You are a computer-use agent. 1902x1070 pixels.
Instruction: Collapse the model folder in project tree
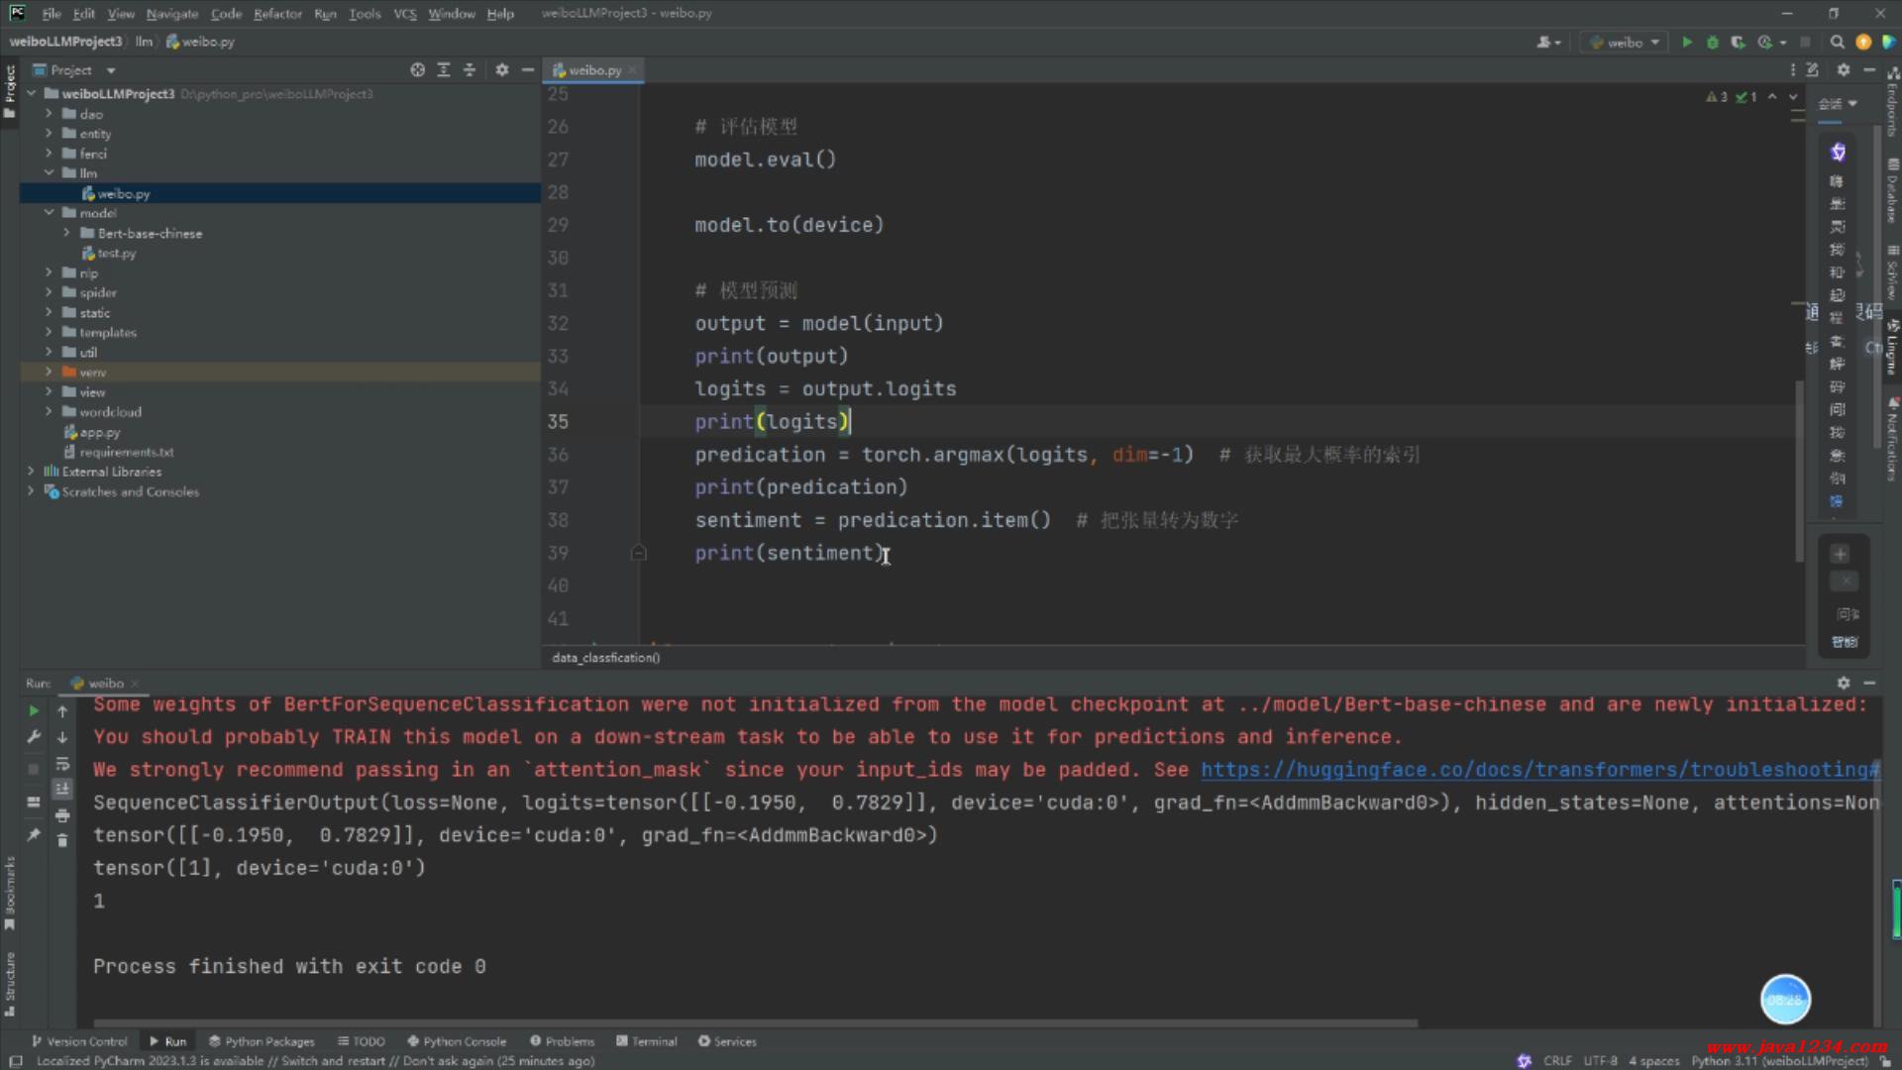coord(49,213)
